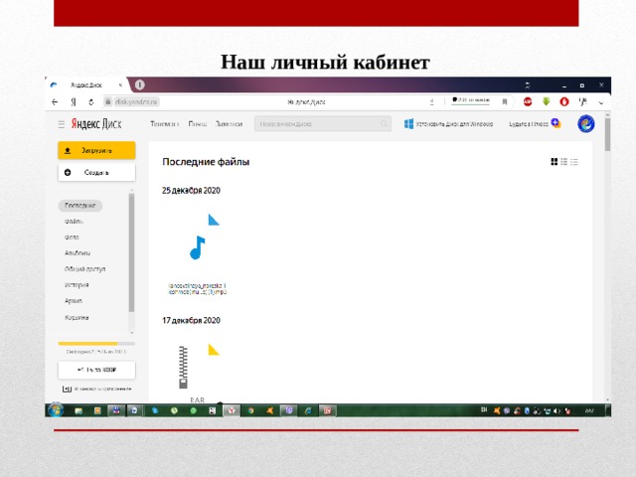Open Фото in the sidebar
Screen dimensions: 636x477
72,238
